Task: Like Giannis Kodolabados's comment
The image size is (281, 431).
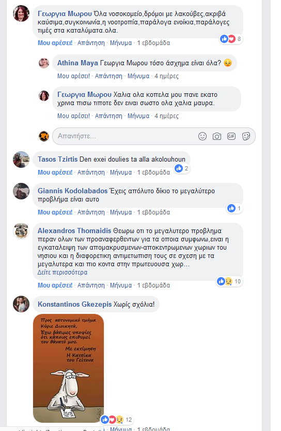Action: [x=55, y=212]
